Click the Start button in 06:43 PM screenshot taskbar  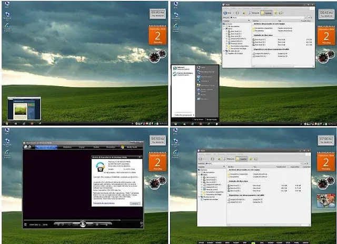6,124
